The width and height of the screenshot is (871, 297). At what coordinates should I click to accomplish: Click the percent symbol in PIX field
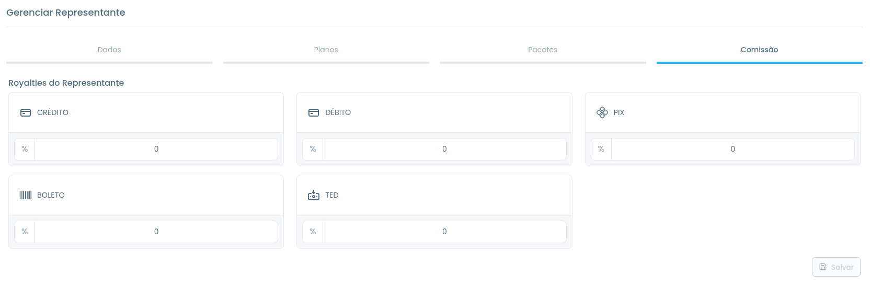click(x=601, y=149)
